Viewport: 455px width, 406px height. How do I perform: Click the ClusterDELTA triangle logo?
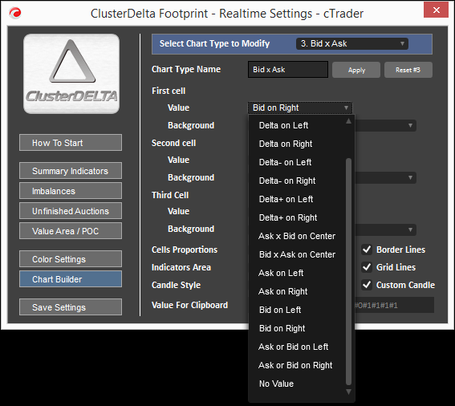point(71,74)
